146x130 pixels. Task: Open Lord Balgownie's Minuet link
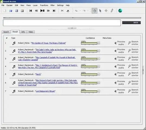point(45,91)
